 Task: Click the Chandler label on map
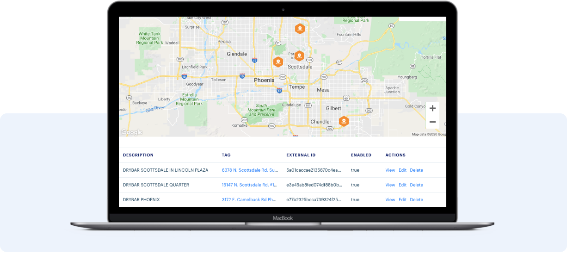[x=320, y=122]
